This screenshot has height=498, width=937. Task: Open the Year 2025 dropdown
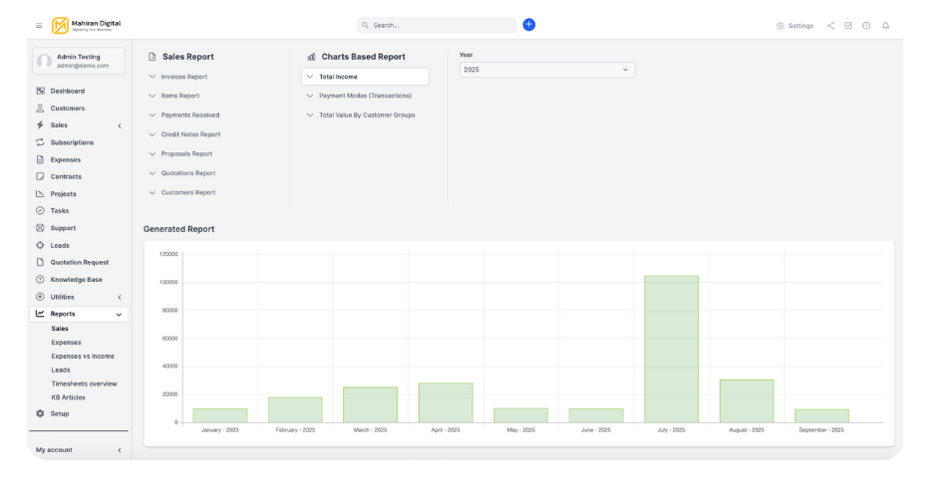point(547,70)
